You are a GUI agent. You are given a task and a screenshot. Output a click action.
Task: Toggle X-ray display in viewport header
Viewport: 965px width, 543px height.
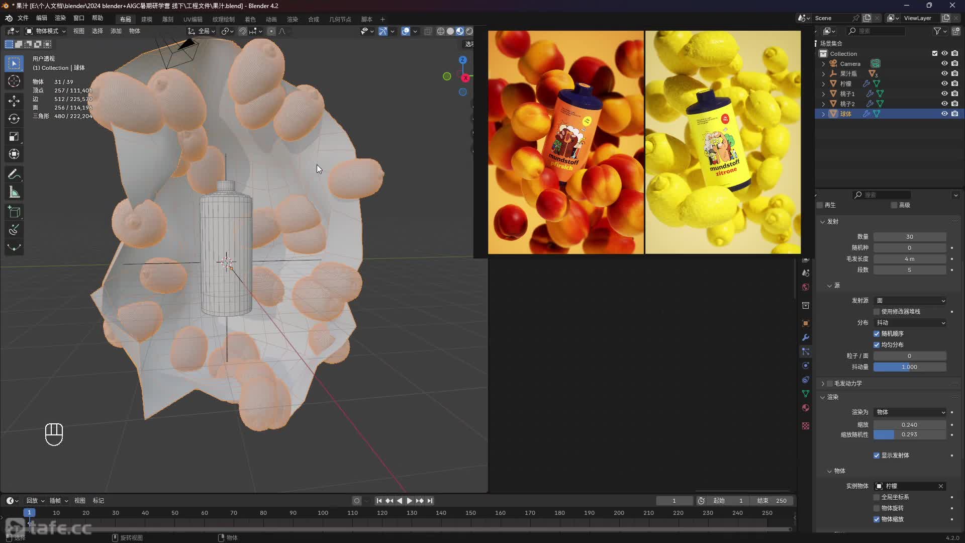click(x=428, y=31)
